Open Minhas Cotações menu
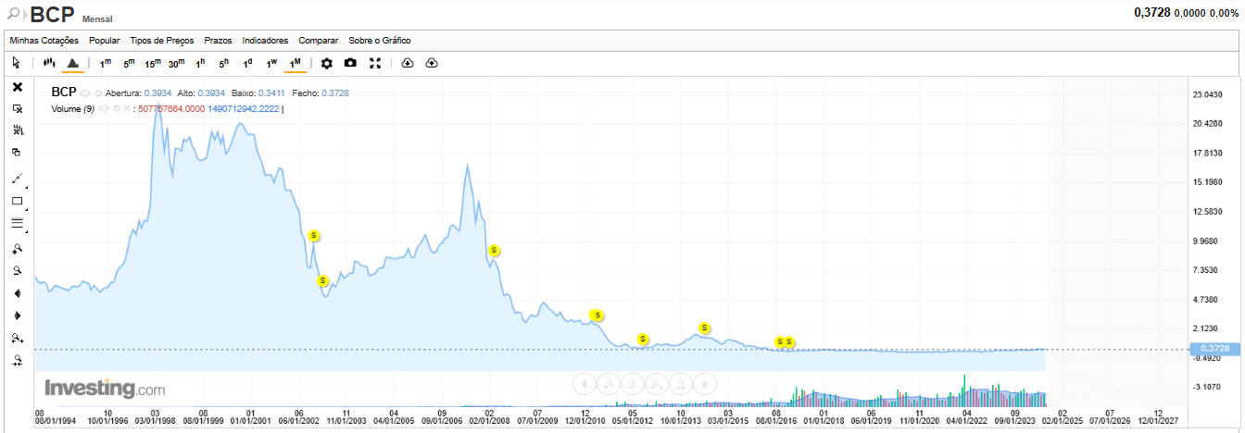Screen dimensions: 1245x433 point(45,41)
